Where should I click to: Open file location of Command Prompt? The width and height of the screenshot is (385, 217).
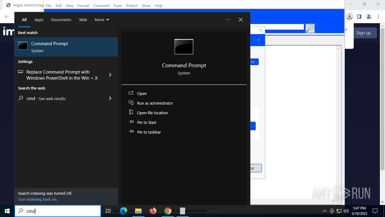(152, 113)
